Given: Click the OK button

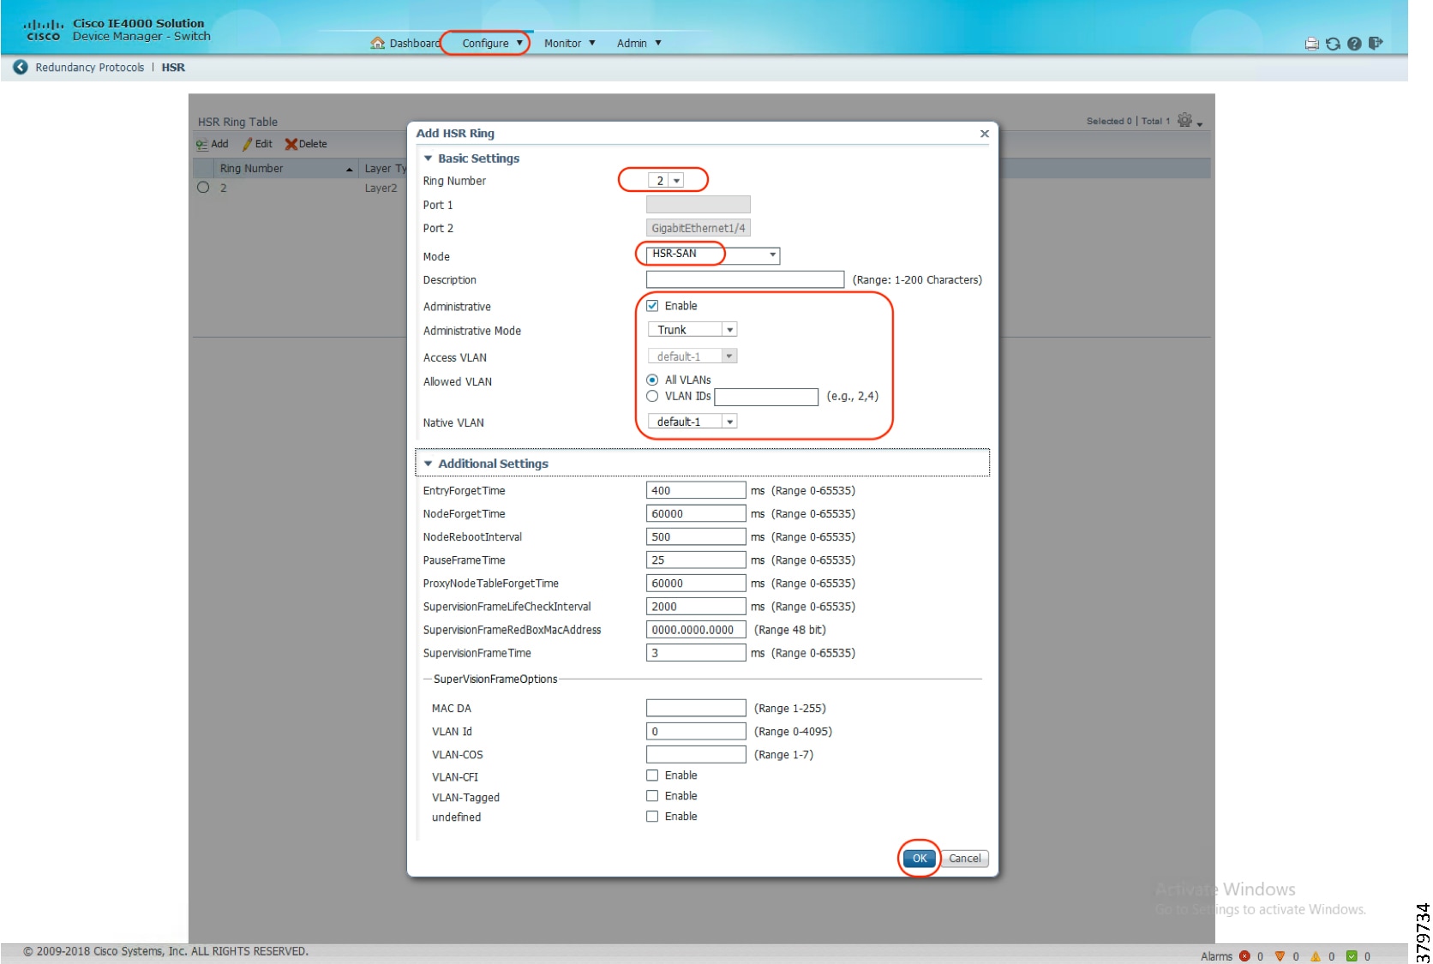Looking at the screenshot, I should [x=919, y=858].
